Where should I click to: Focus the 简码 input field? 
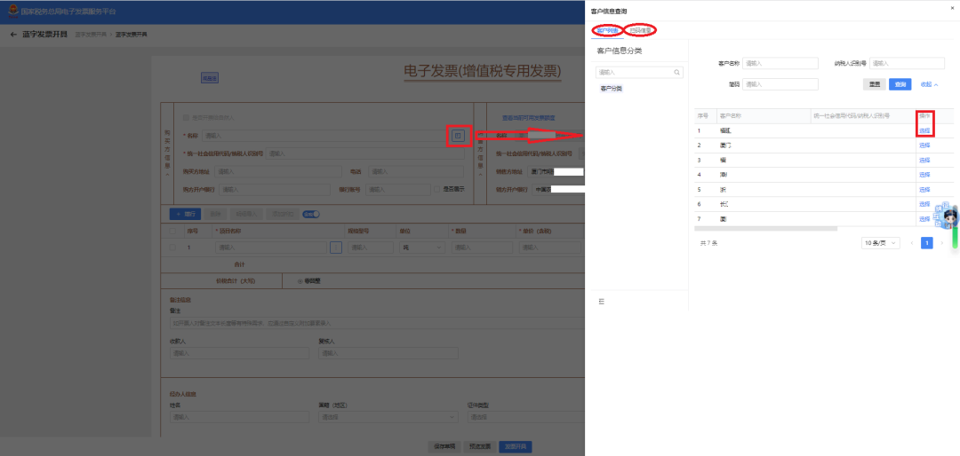[780, 84]
